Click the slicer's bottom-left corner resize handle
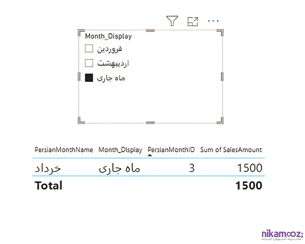Screen dimensions: 305x244 (x=80, y=121)
